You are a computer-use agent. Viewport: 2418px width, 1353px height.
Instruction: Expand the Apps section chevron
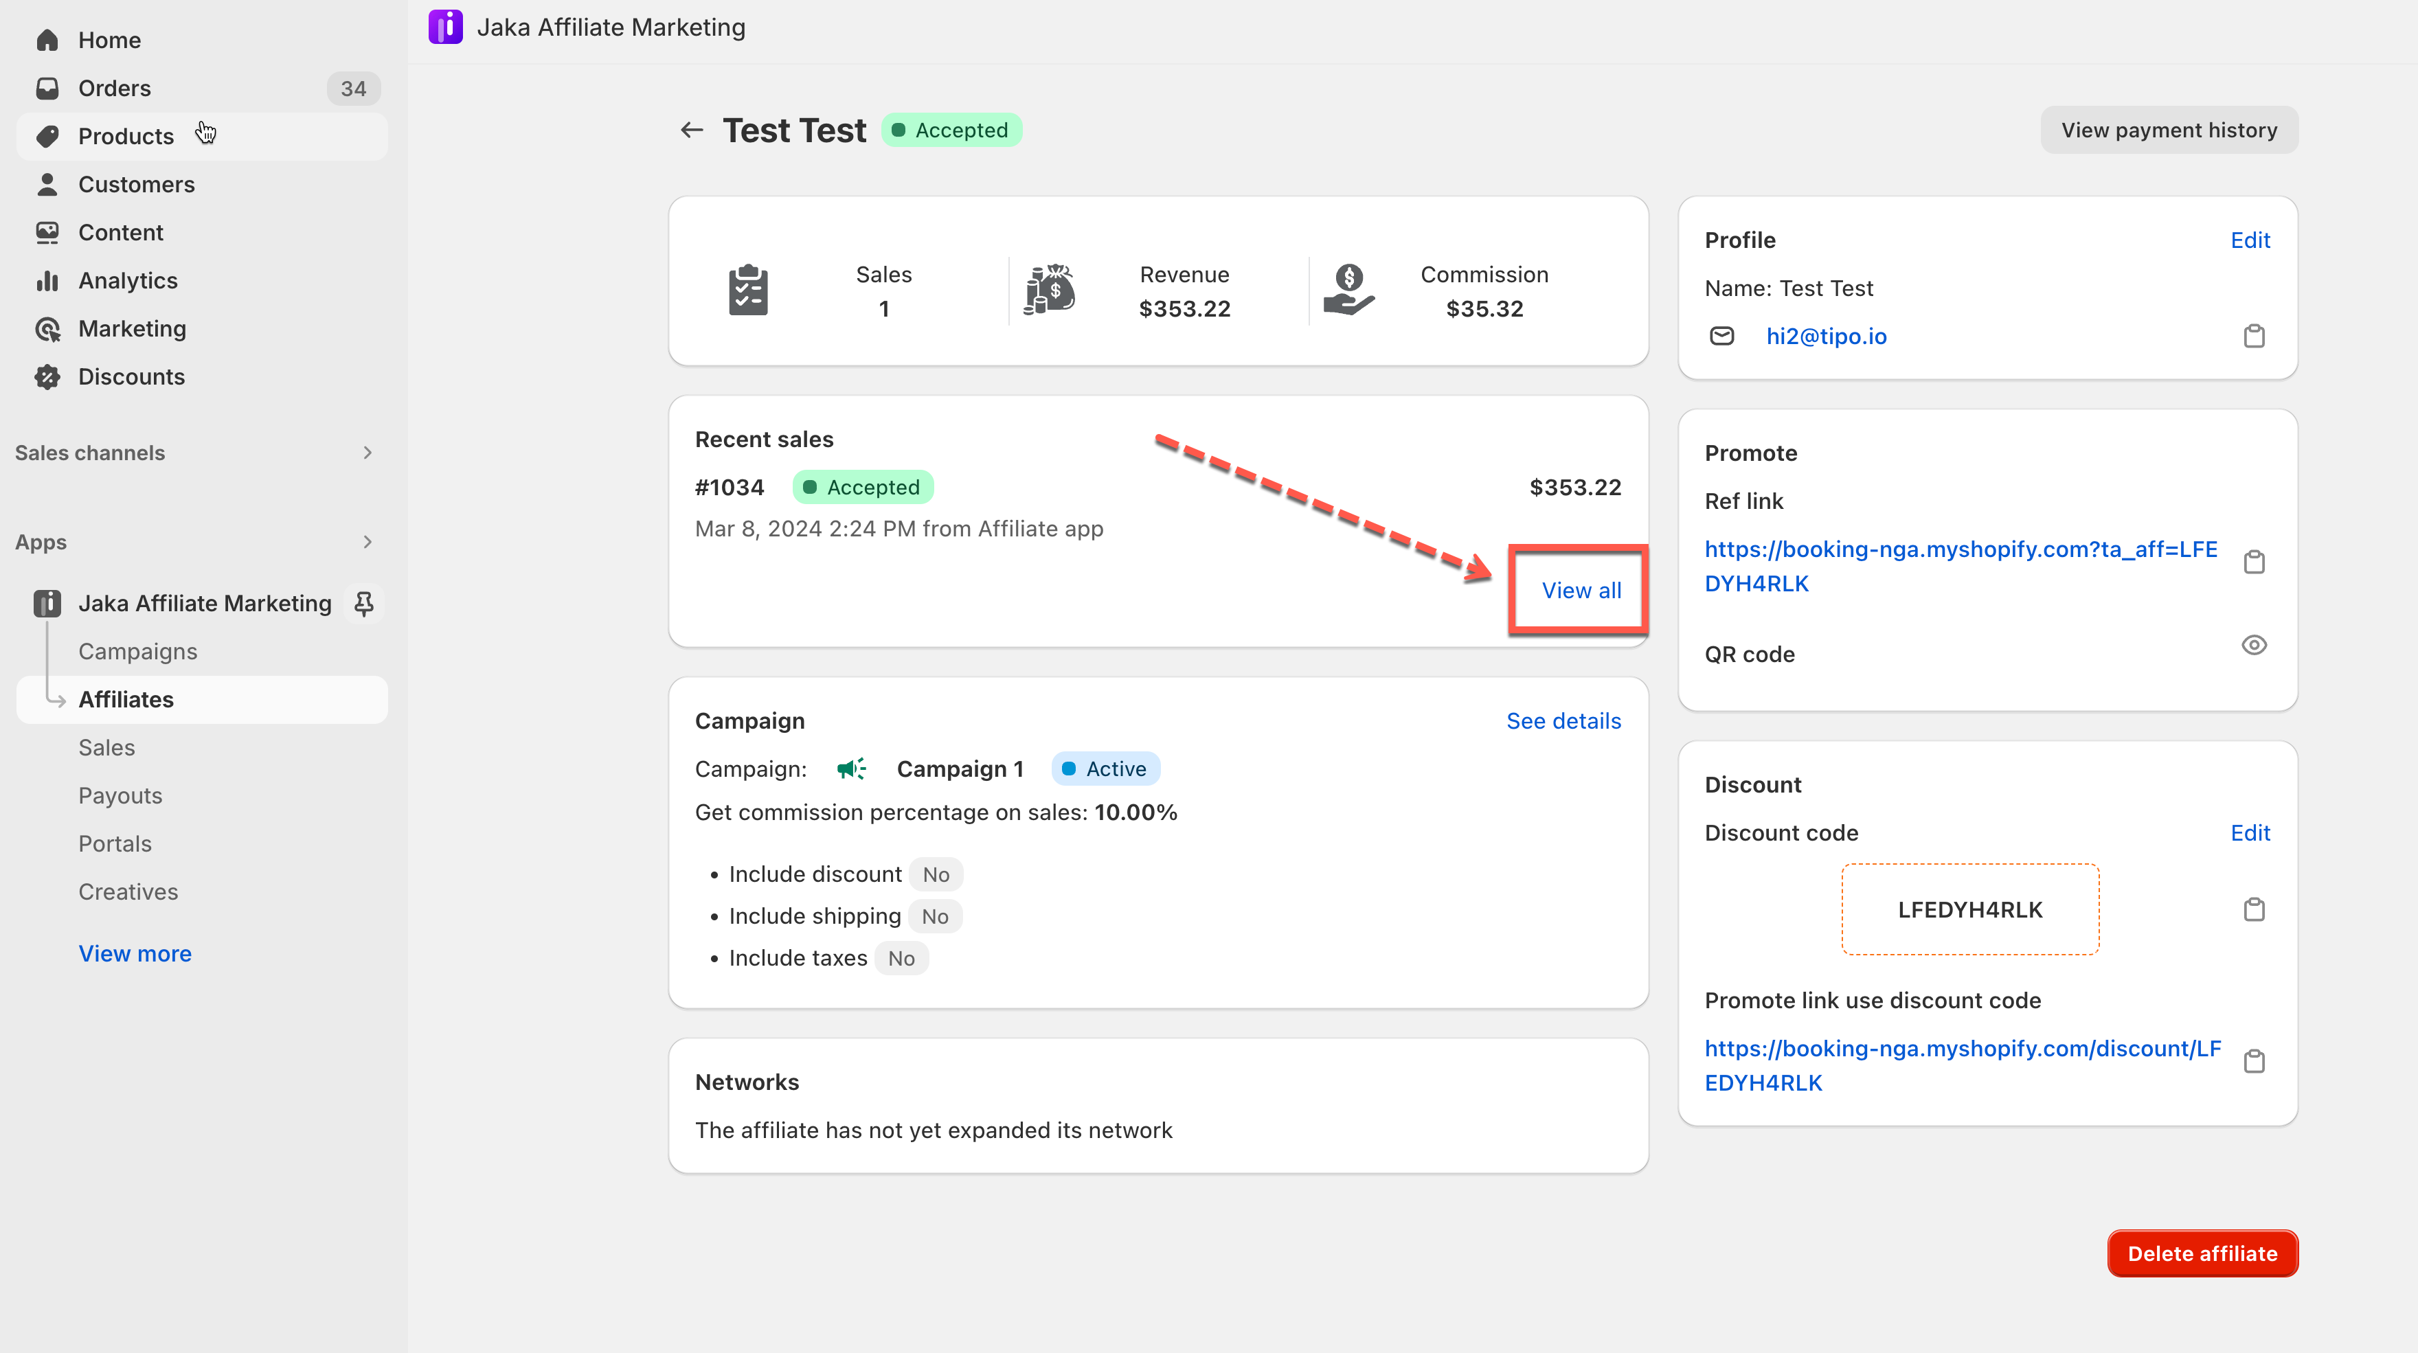[x=367, y=543]
